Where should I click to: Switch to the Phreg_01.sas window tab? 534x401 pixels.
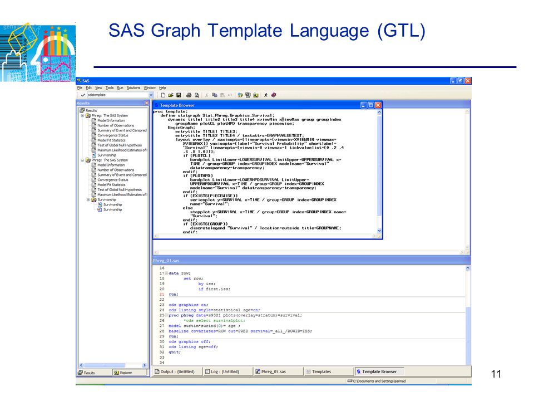pyautogui.click(x=278, y=371)
